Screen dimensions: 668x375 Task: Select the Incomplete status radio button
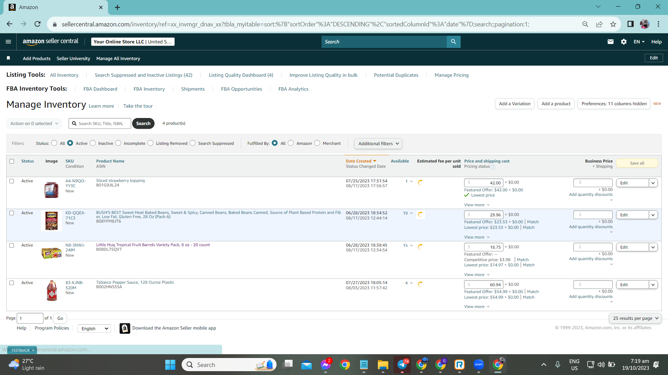click(118, 143)
